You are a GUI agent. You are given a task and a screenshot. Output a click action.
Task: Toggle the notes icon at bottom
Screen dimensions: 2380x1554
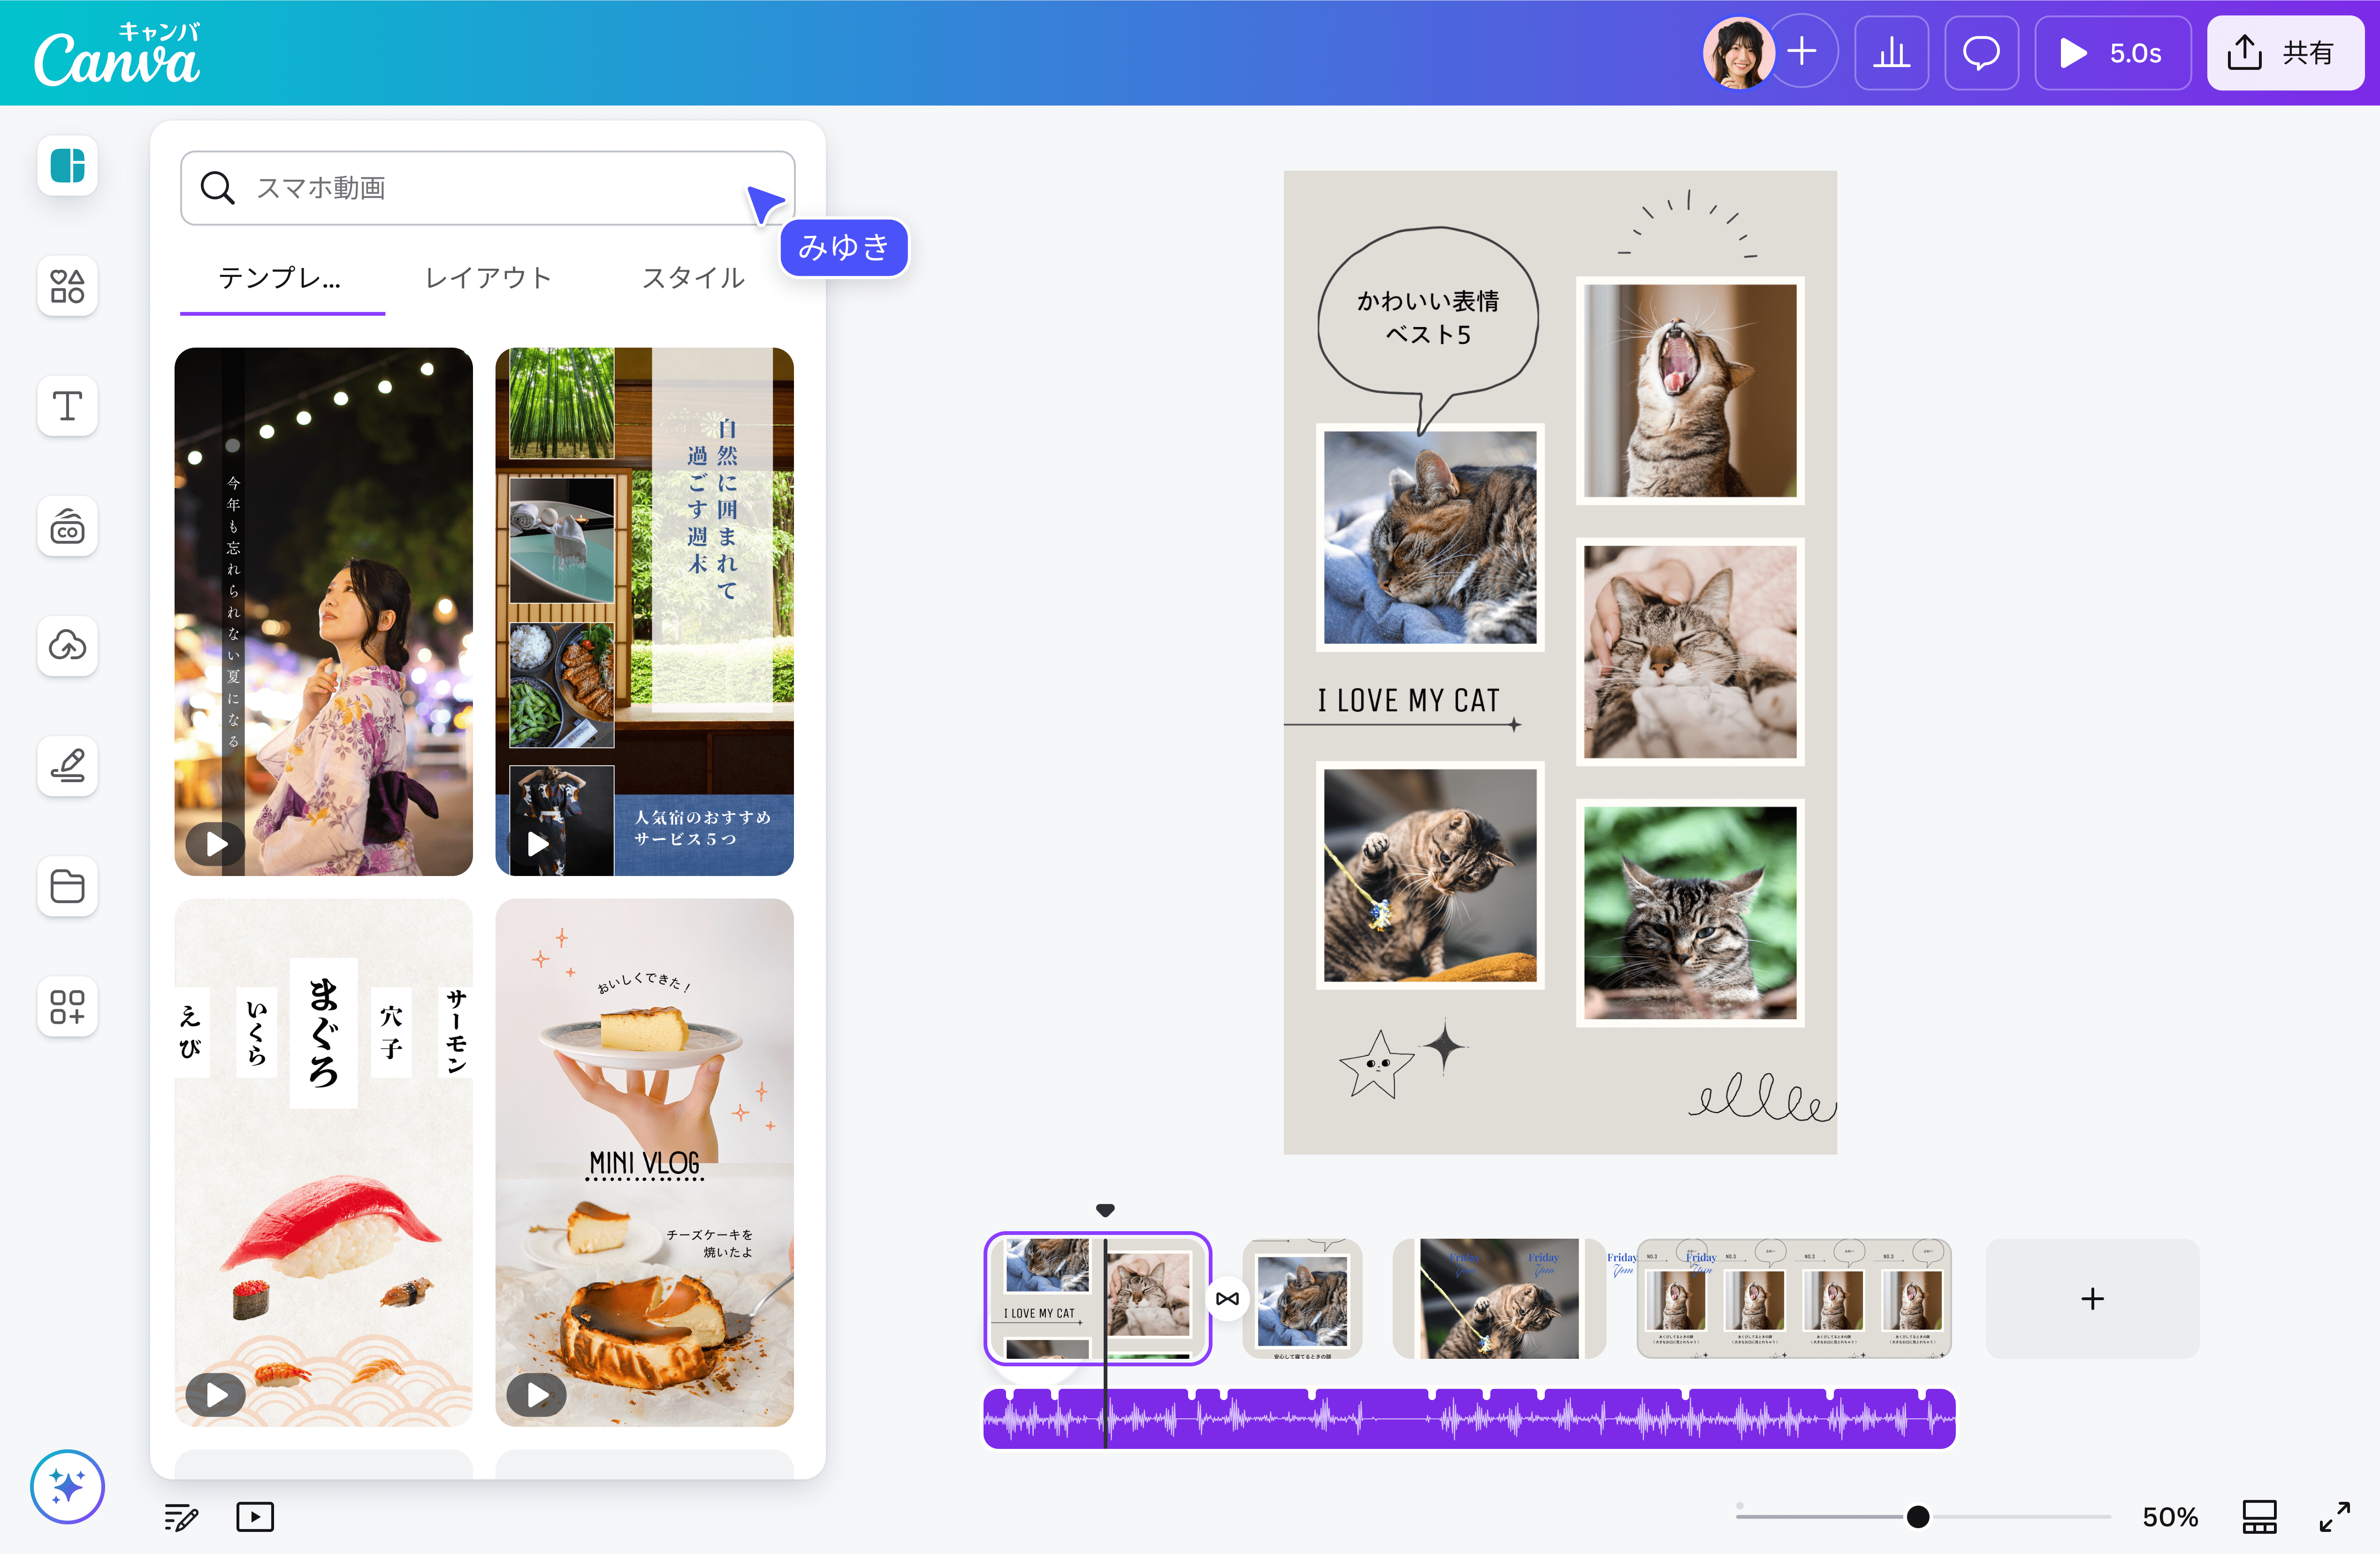(181, 1517)
